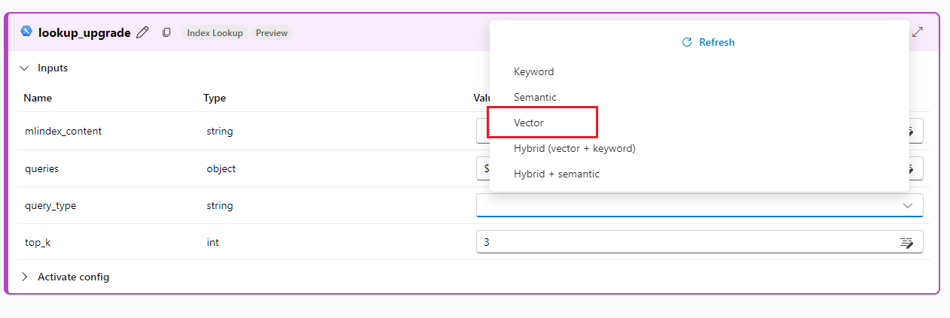Click the Index Lookup tag
Viewport: 950px width, 318px height.
215,33
